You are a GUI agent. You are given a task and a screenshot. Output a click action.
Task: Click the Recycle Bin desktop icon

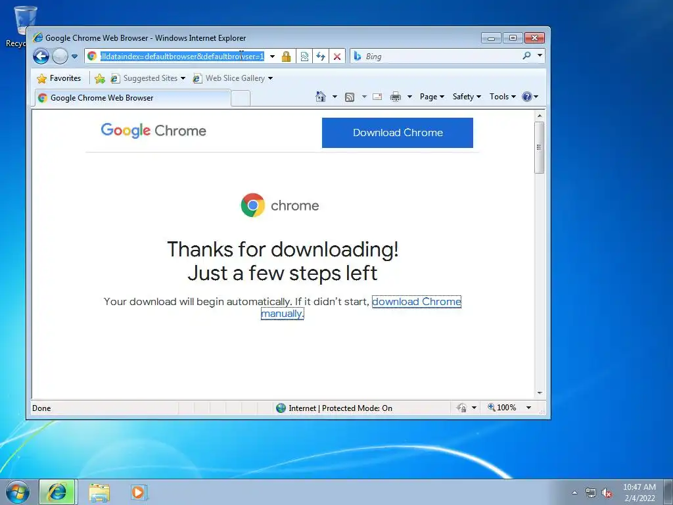pyautogui.click(x=24, y=25)
